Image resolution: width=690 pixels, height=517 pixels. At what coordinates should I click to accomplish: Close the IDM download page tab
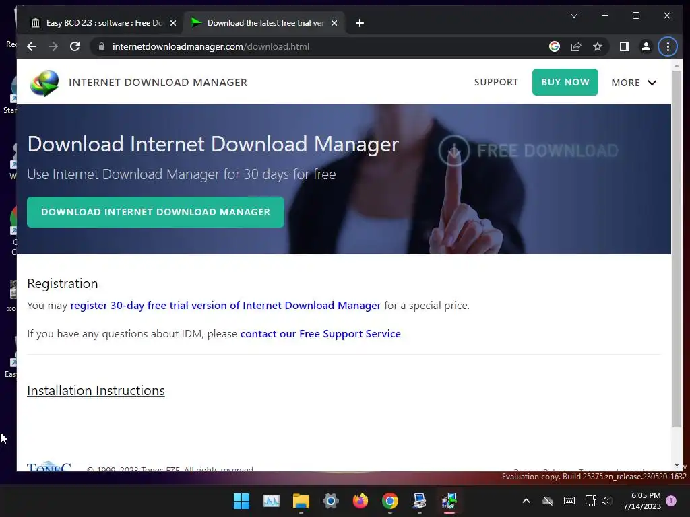(x=334, y=23)
